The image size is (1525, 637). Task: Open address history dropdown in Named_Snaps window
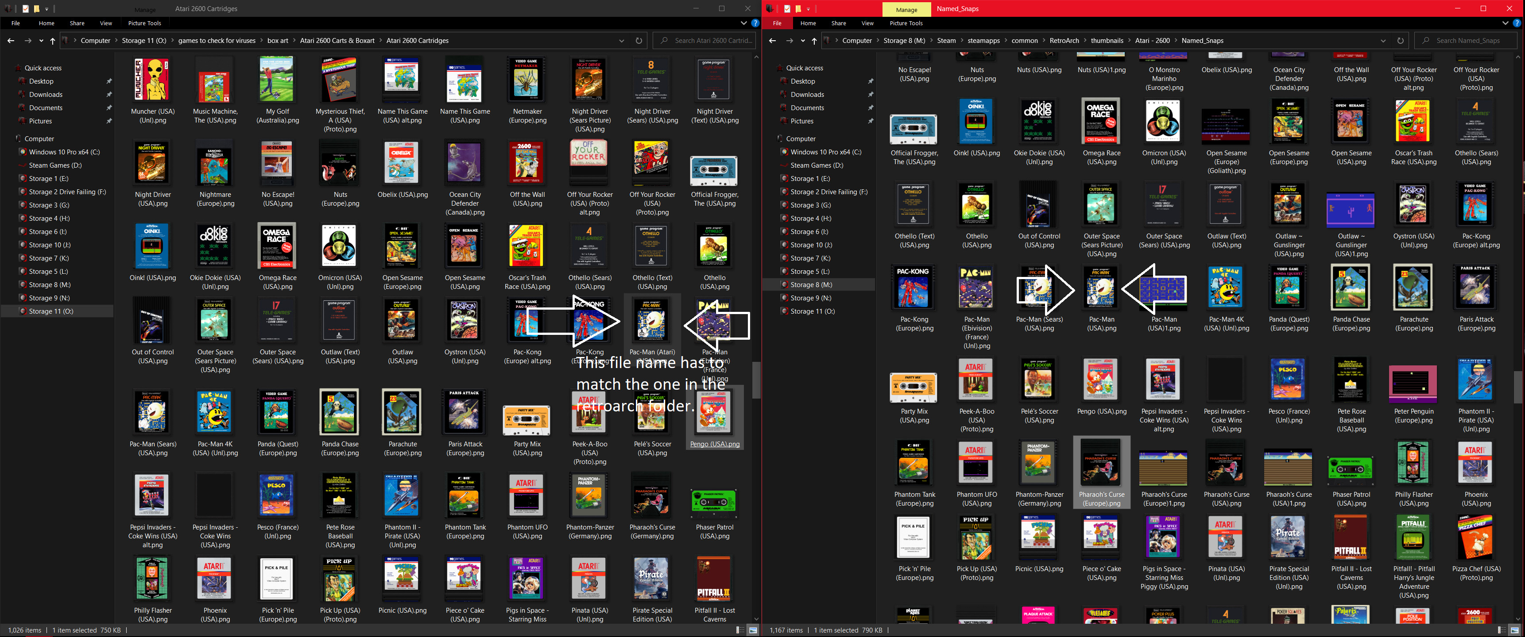pyautogui.click(x=1383, y=41)
